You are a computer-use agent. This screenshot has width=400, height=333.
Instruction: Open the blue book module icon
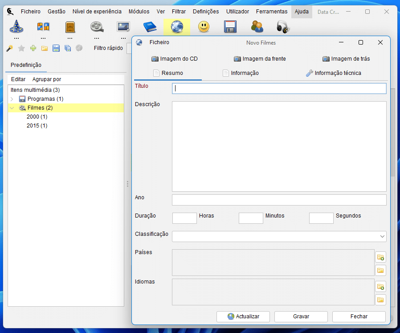coord(150,27)
